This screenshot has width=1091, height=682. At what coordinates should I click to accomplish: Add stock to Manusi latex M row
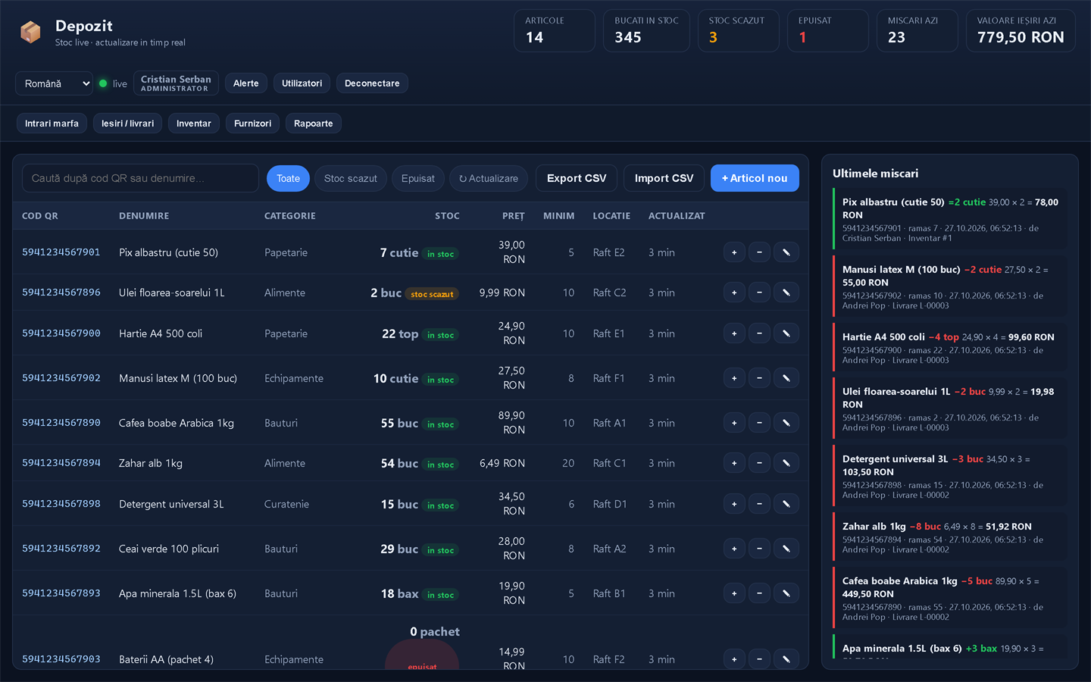point(734,378)
